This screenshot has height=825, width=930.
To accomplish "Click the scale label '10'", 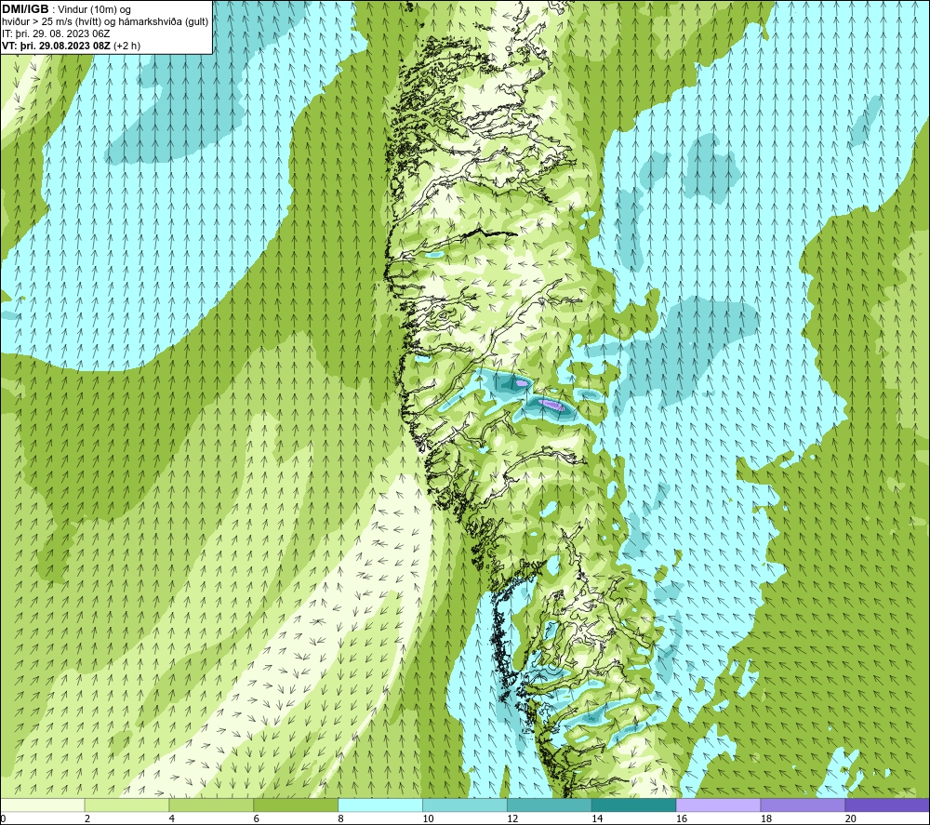I will point(428,818).
